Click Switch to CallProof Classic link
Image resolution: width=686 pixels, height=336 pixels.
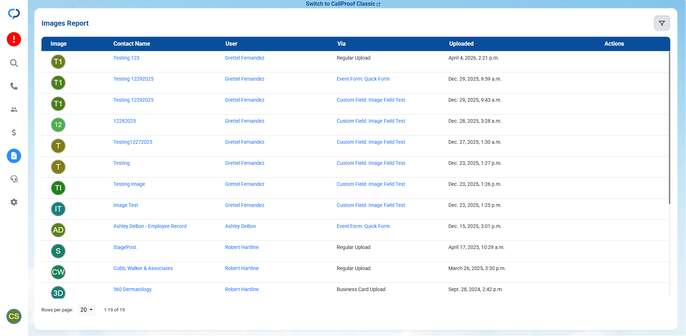coord(343,4)
